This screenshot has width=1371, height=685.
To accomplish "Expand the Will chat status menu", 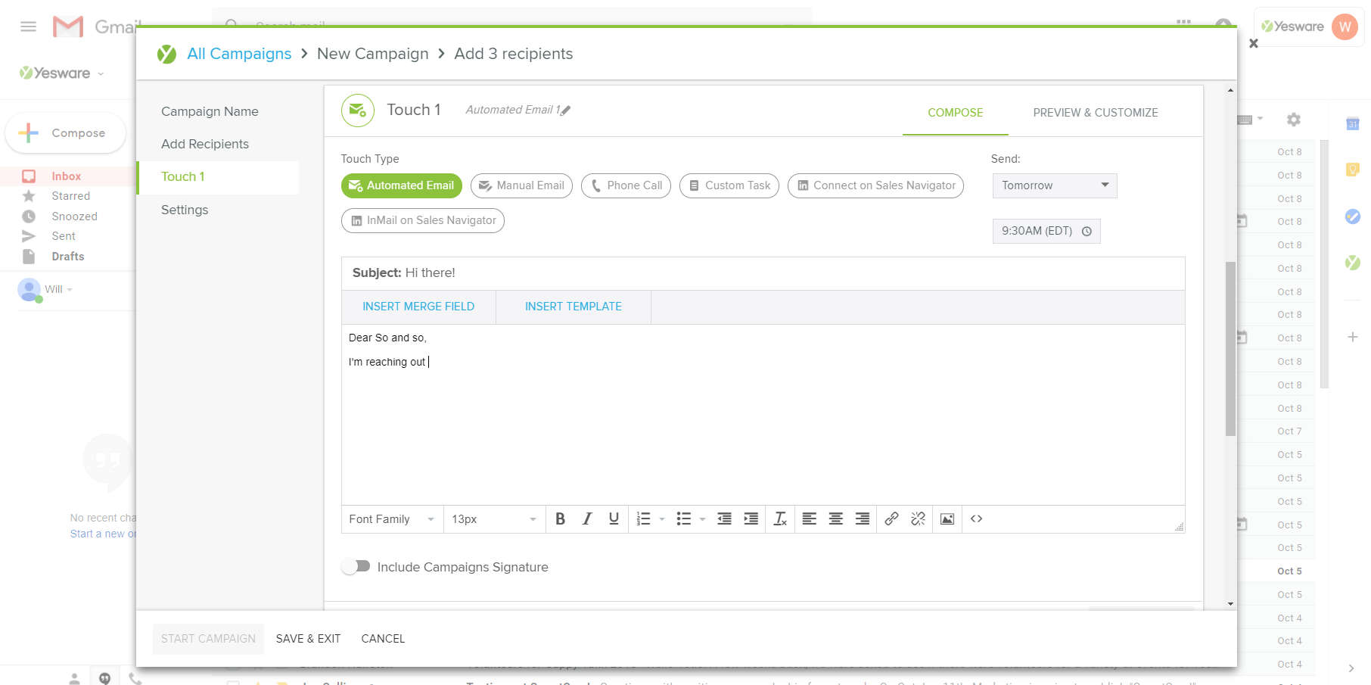I will [70, 290].
